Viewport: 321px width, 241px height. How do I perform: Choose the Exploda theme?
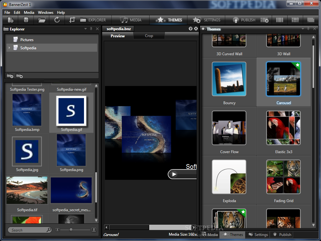229,180
